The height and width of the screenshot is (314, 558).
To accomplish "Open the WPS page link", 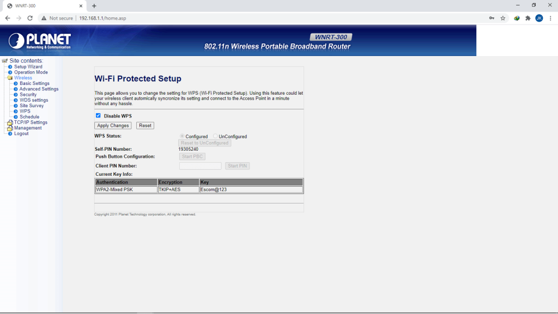I will click(25, 111).
